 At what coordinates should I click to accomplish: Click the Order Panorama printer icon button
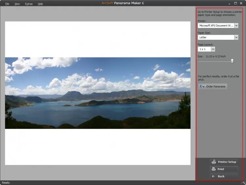[203, 86]
